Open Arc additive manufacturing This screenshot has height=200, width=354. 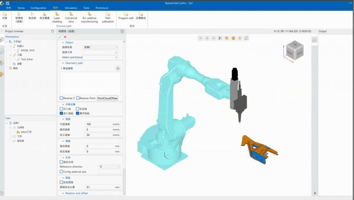click(89, 18)
